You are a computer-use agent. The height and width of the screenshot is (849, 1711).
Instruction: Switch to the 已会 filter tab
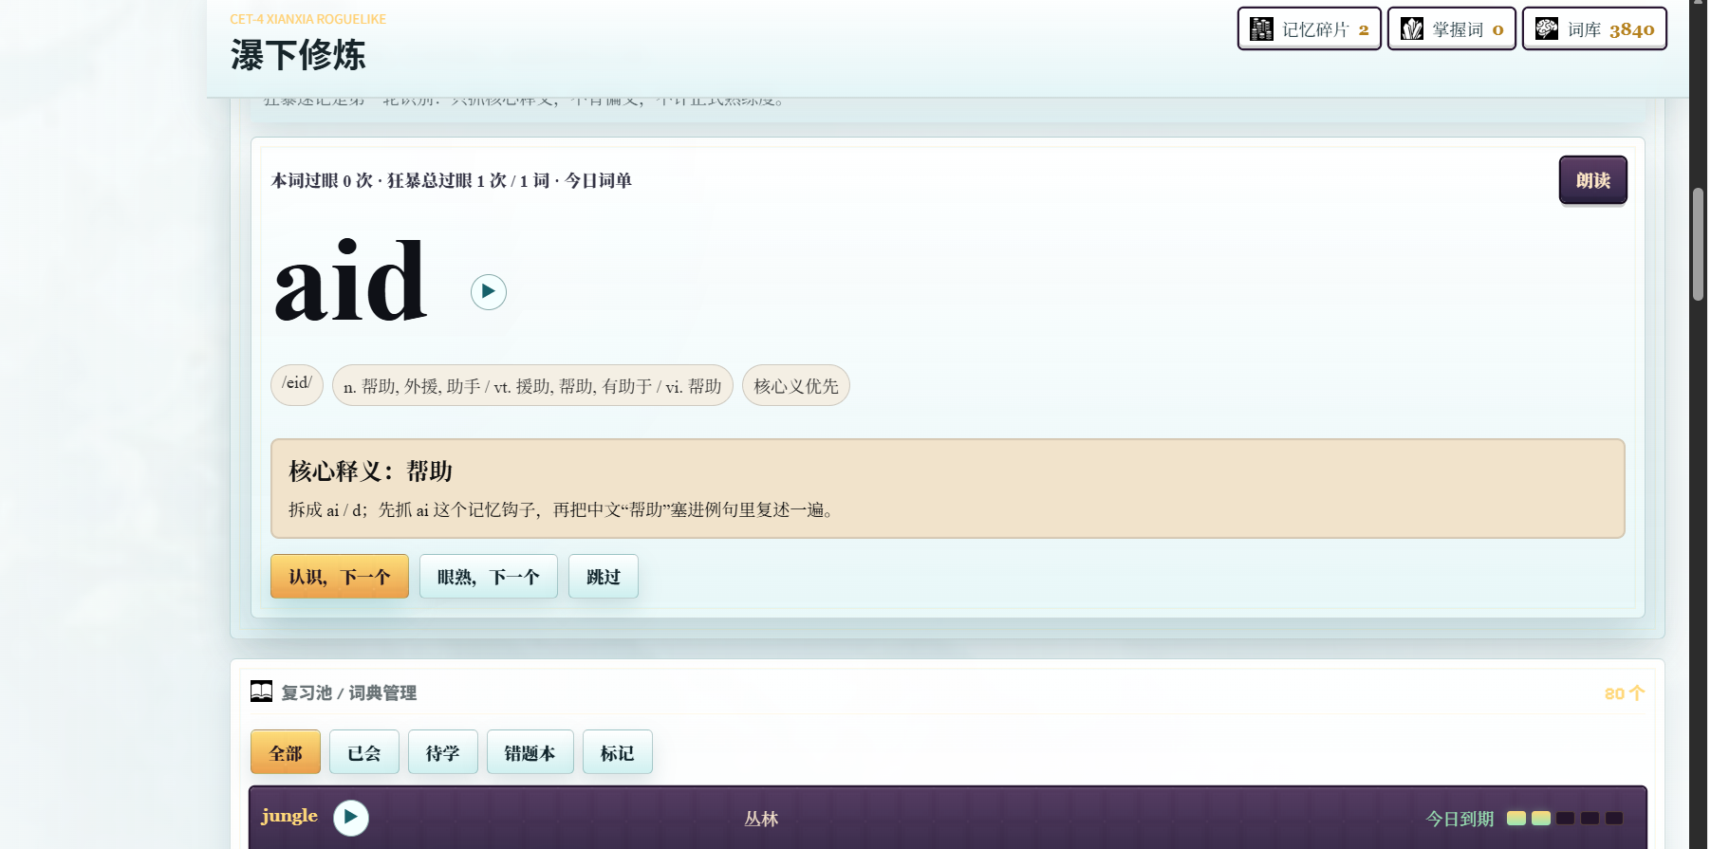coord(364,752)
